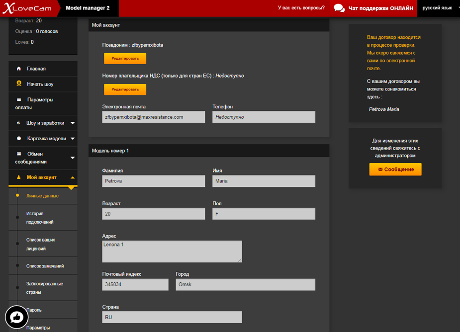Click the Город field containing Omsk
The image size is (460, 332).
click(x=246, y=284)
